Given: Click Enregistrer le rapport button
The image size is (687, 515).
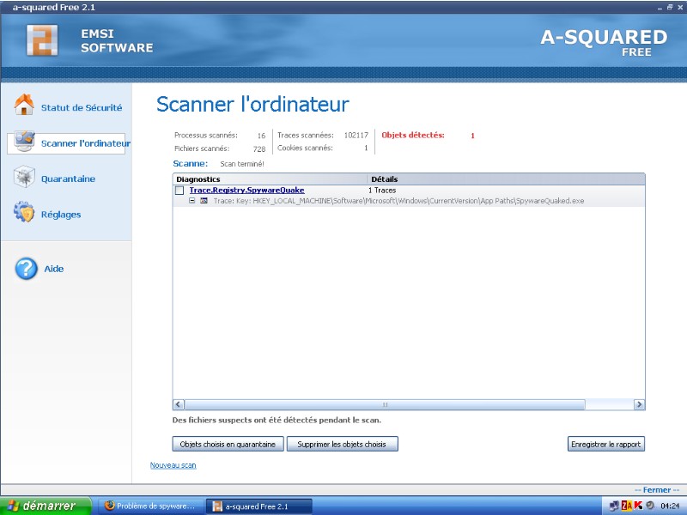Looking at the screenshot, I should pos(606,444).
